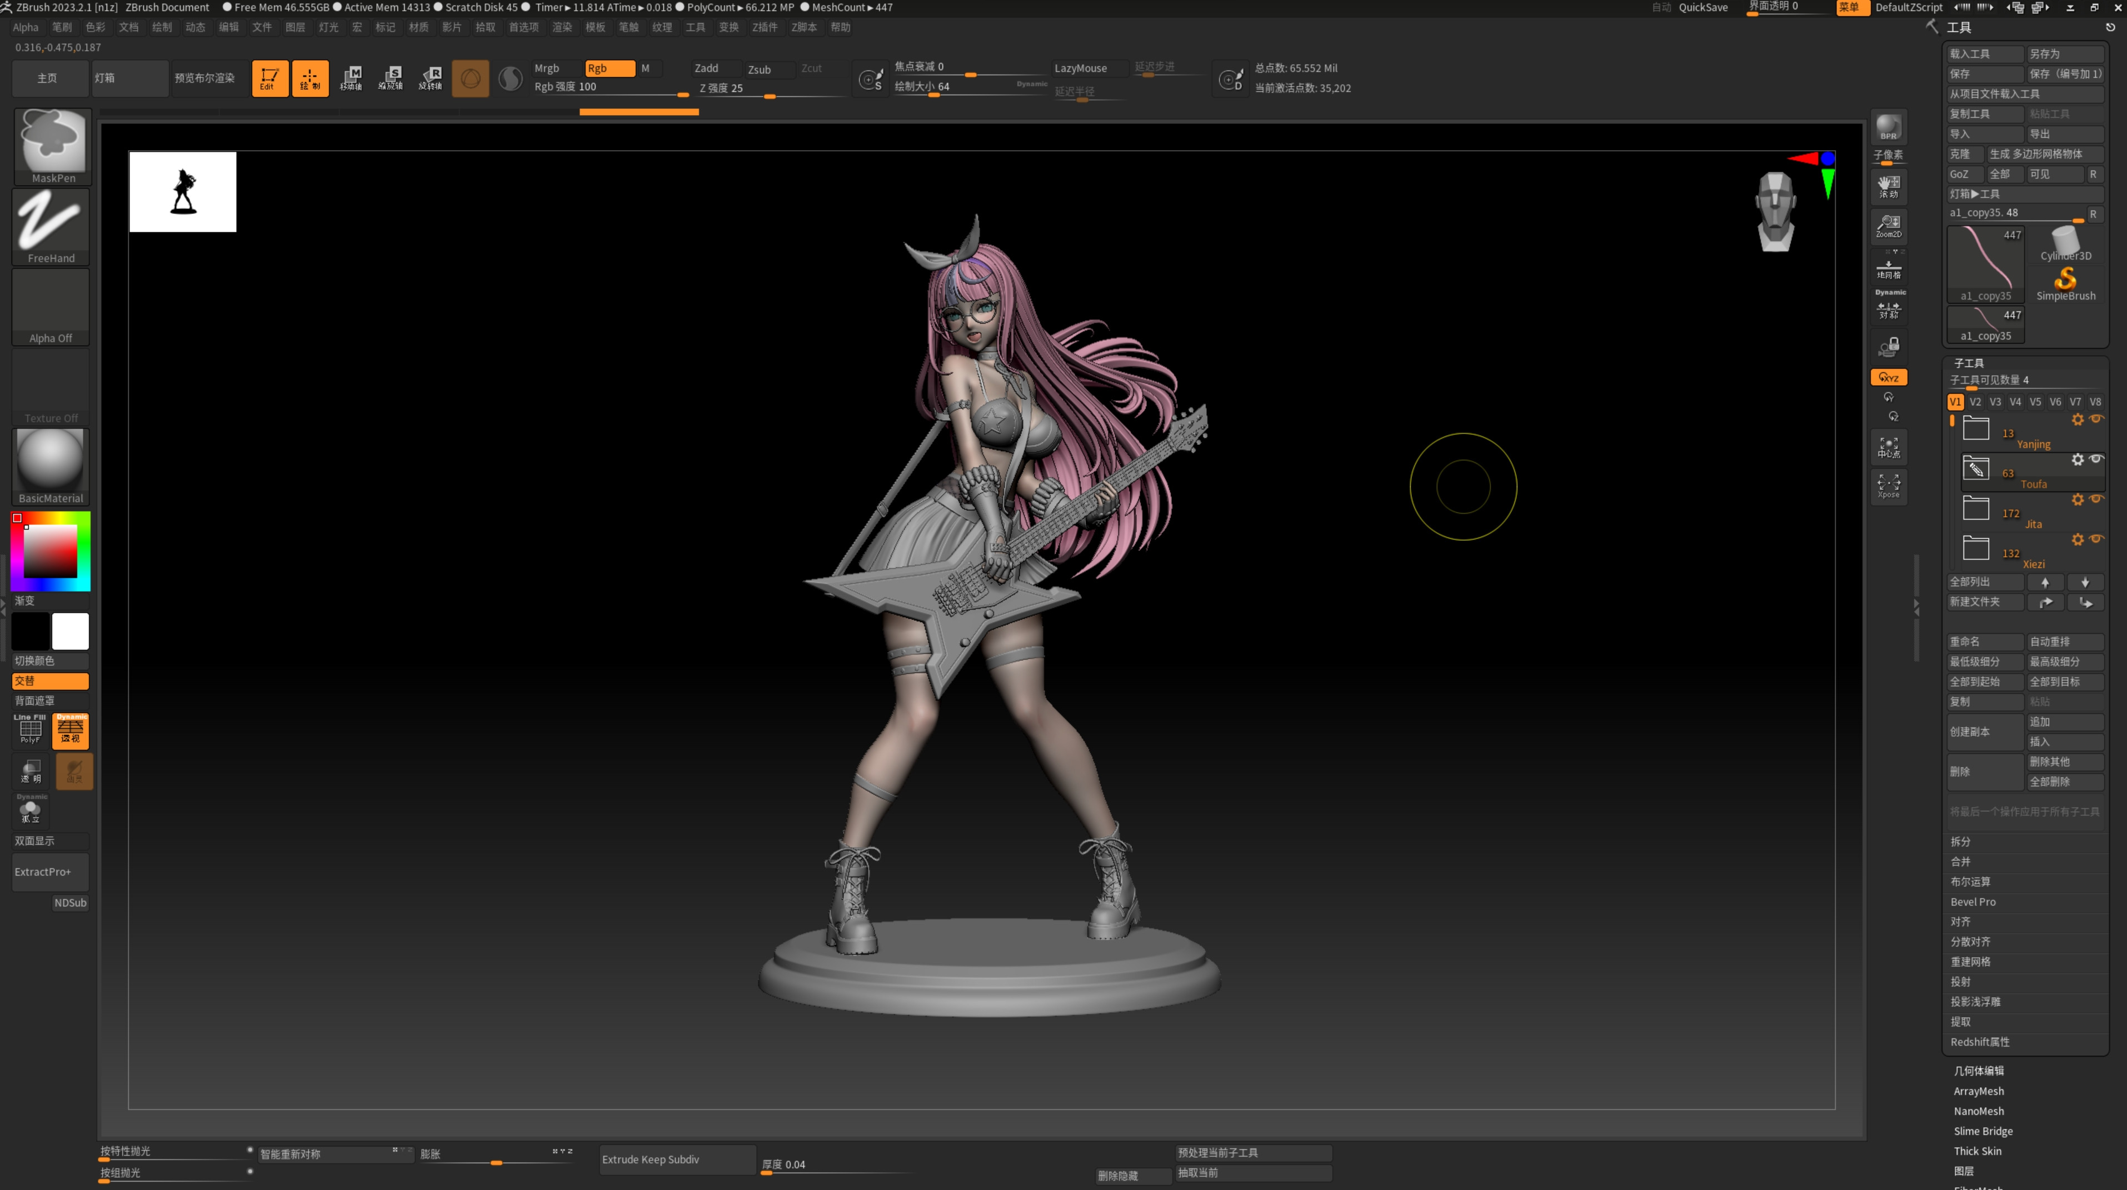Click the dynamic D dial icon near point count
The image size is (2127, 1190).
1231,79
